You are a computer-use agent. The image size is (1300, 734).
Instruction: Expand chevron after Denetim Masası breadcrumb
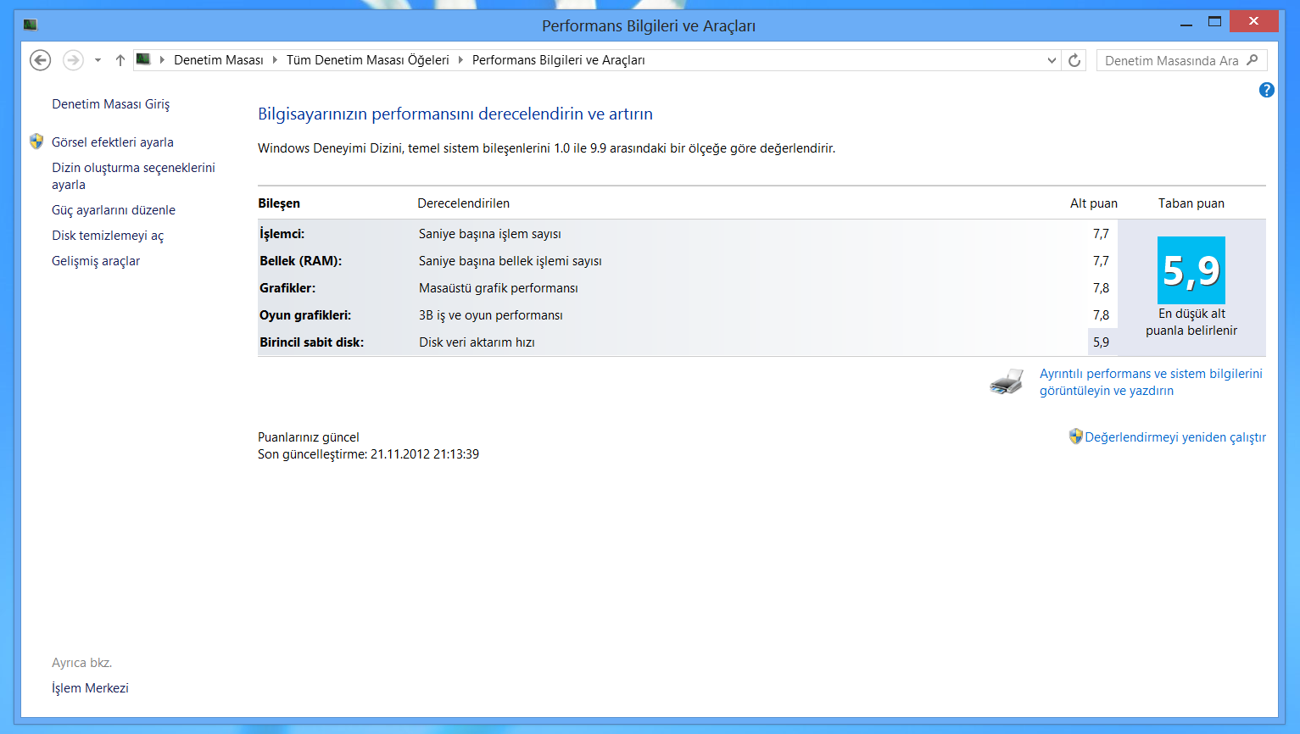[x=275, y=60]
